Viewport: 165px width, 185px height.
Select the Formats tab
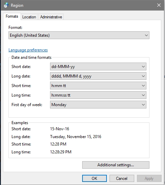(12, 16)
